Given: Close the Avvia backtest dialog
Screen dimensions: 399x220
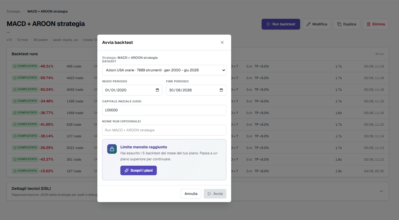Looking at the screenshot, I should click(222, 42).
